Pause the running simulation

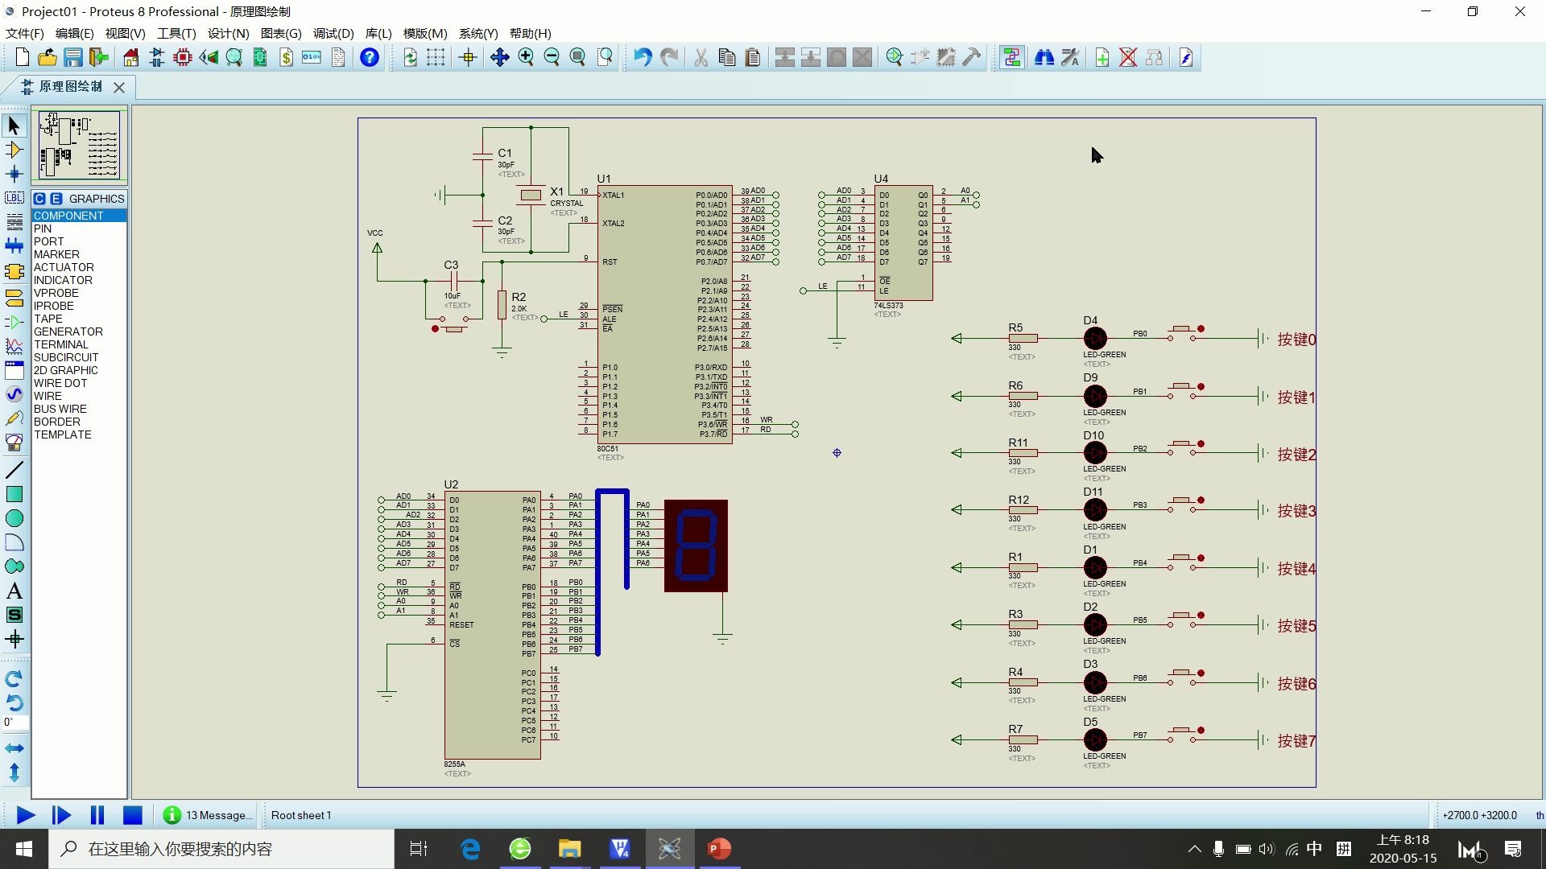tap(97, 815)
